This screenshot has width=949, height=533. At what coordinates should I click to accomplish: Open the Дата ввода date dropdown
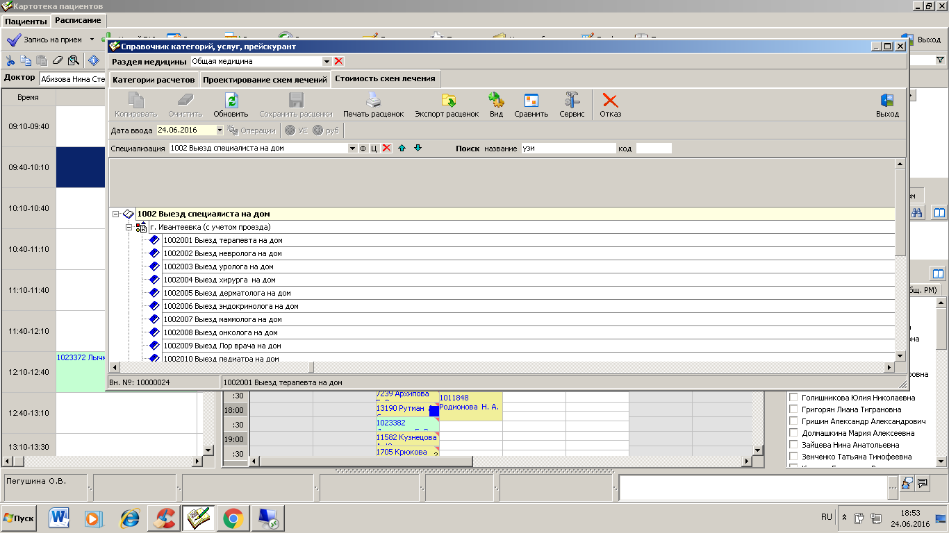pos(220,130)
